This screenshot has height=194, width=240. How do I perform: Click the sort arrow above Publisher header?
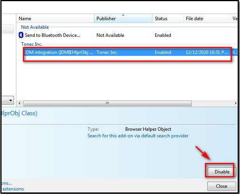point(123,15)
